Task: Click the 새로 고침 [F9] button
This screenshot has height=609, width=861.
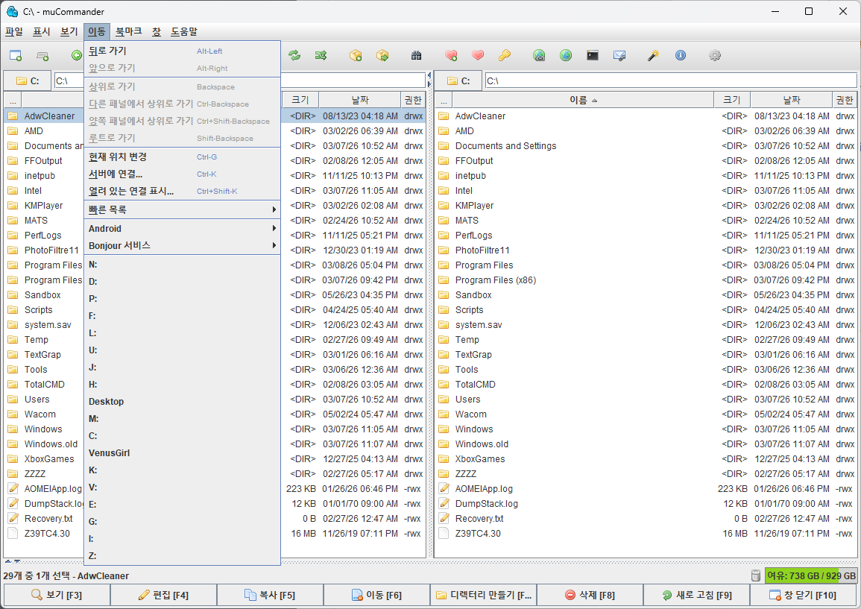Action: pyautogui.click(x=696, y=595)
